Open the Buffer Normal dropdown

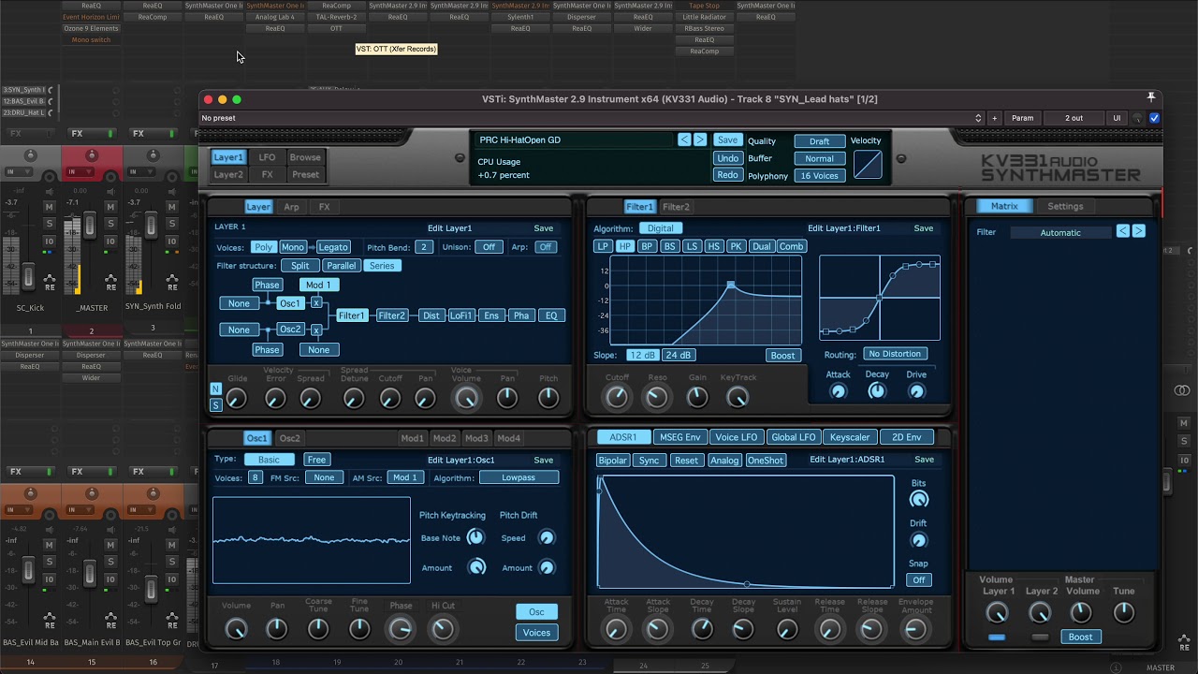[x=819, y=158]
